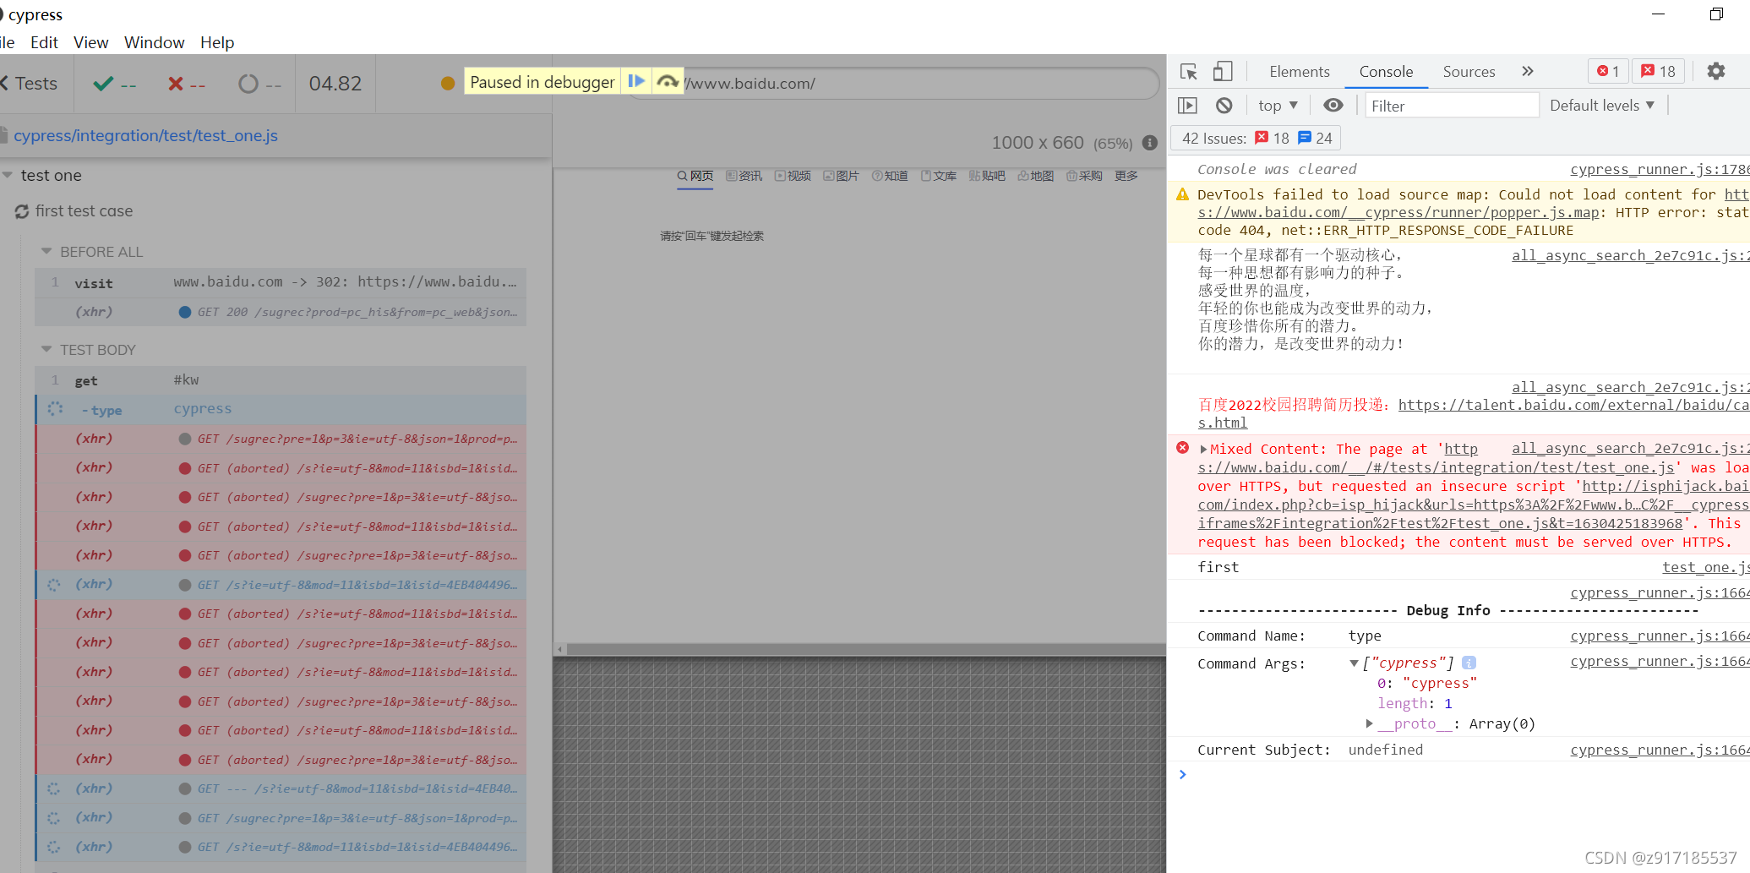The width and height of the screenshot is (1750, 873).
Task: Click 文库 tab in Baidu preview
Action: (x=939, y=176)
